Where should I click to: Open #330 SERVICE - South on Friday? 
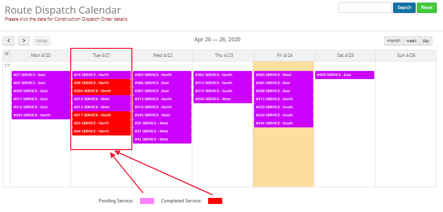[284, 115]
